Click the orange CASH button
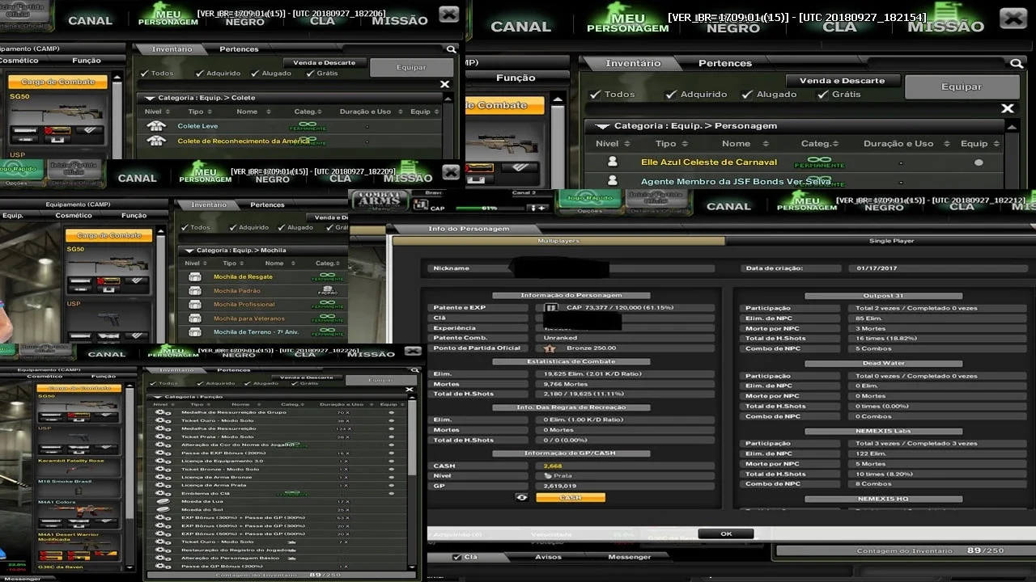Screen dimensions: 1036x582 (x=571, y=497)
